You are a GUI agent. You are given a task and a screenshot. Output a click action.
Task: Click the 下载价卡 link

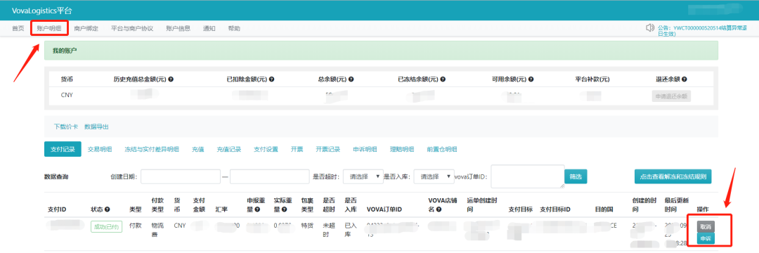66,126
